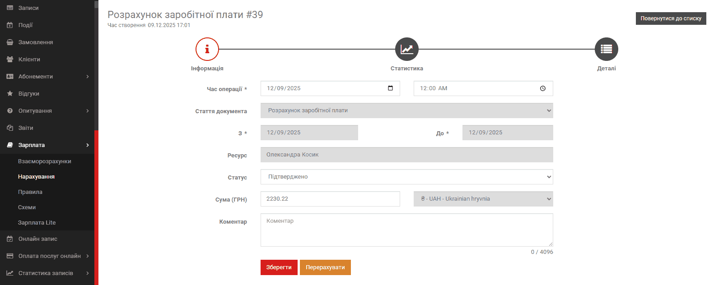This screenshot has width=714, height=285.
Task: Select Взаєморозрахунки in the sidebar
Action: (45, 161)
